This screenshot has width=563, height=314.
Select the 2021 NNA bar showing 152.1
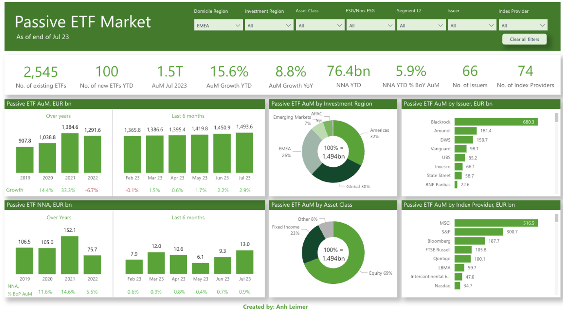[70, 255]
